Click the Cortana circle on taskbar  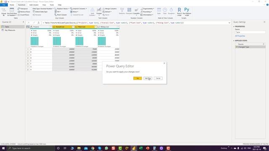click(58, 148)
